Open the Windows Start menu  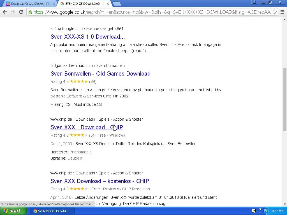coord(13,211)
